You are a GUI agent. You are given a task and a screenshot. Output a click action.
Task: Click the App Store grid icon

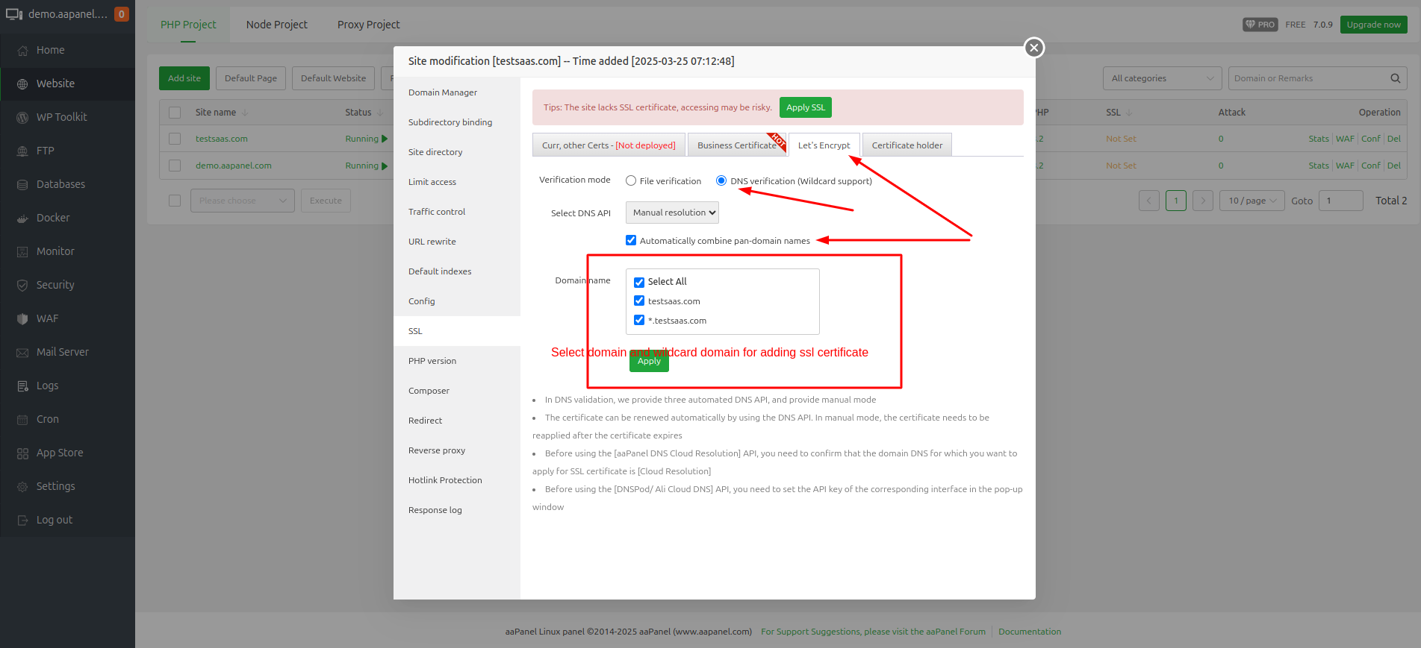pyautogui.click(x=22, y=453)
